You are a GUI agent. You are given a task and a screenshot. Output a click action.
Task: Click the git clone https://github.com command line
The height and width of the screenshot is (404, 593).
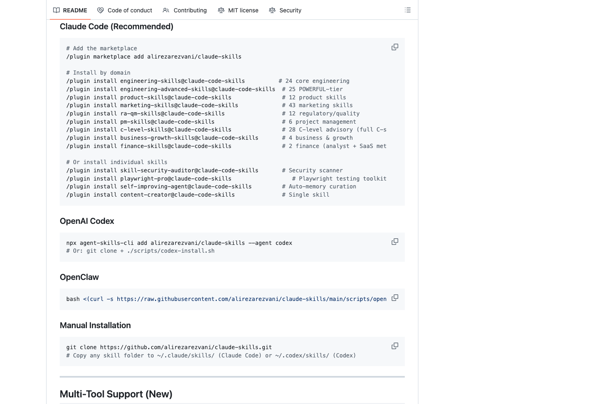pos(169,347)
